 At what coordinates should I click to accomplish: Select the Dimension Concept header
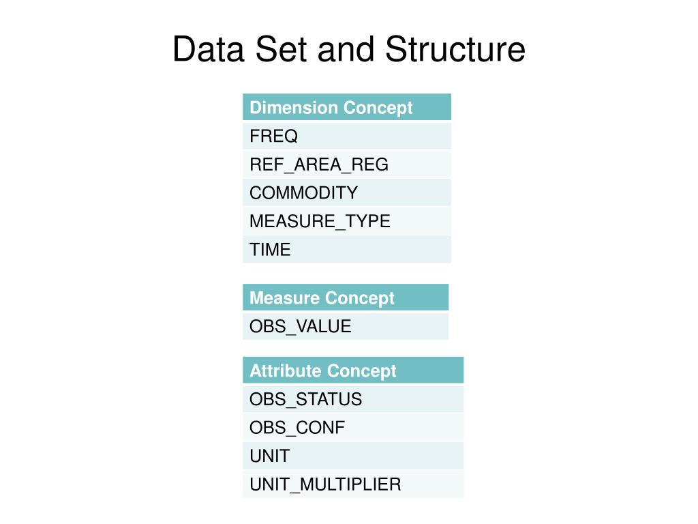347,107
